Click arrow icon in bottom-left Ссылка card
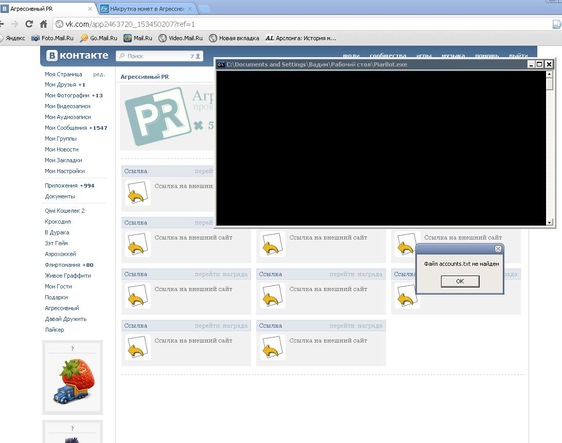 point(137,347)
